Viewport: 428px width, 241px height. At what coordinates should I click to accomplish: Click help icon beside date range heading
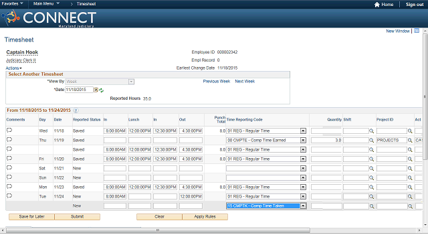tap(76, 110)
